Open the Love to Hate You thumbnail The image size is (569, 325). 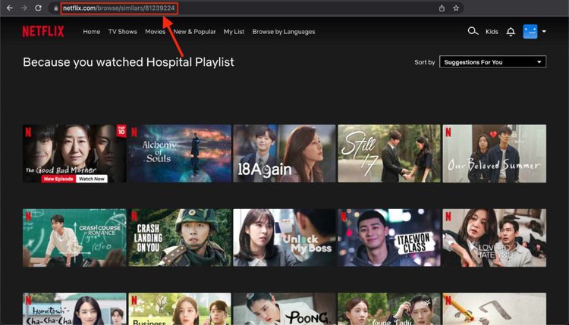pos(494,238)
